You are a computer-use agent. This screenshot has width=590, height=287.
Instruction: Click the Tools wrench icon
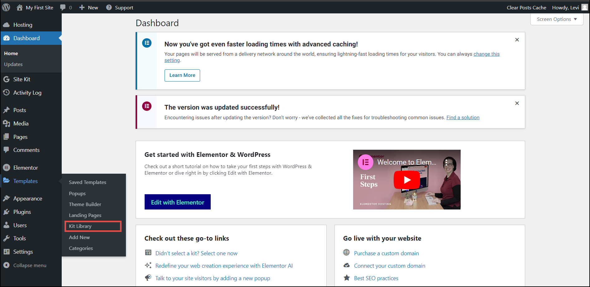pyautogui.click(x=7, y=238)
